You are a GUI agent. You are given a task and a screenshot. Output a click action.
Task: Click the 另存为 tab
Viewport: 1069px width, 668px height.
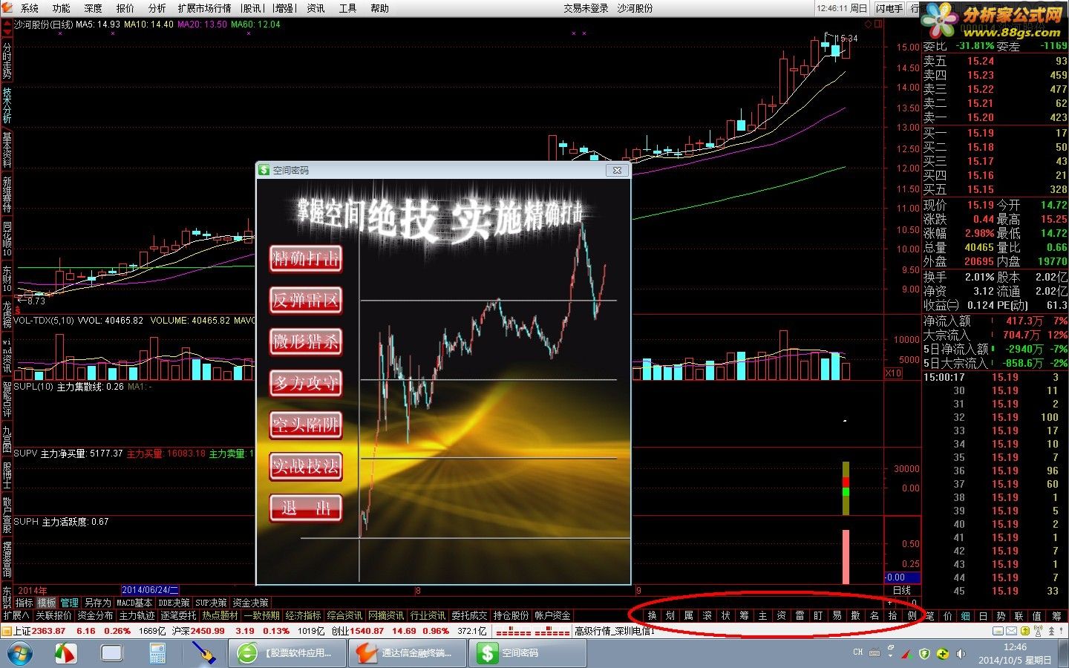[97, 603]
